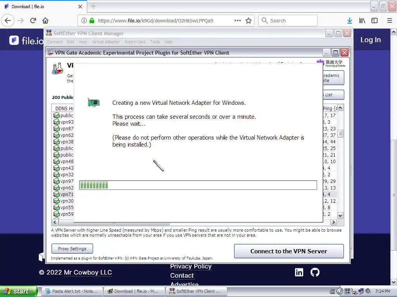
Task: Click VPN Gate flask icon in header
Action: [57, 68]
